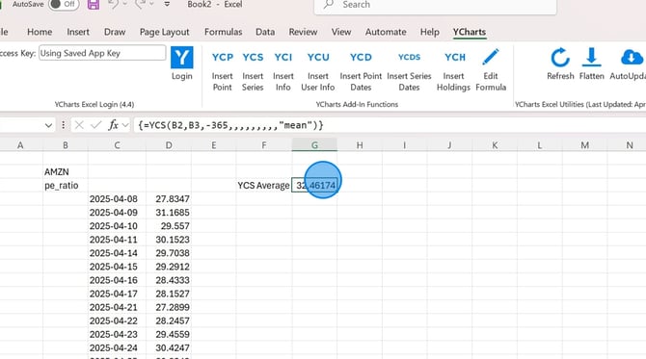The height and width of the screenshot is (359, 646).
Task: Select the 2025-04-08 date cell
Action: [x=117, y=198]
